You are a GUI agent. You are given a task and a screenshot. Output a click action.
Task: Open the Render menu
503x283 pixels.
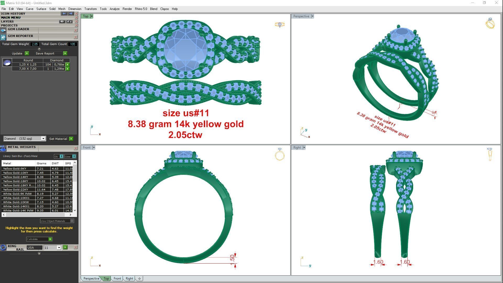coord(127,9)
